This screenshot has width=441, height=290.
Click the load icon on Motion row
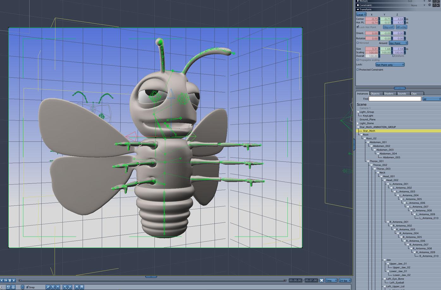click(x=438, y=1)
